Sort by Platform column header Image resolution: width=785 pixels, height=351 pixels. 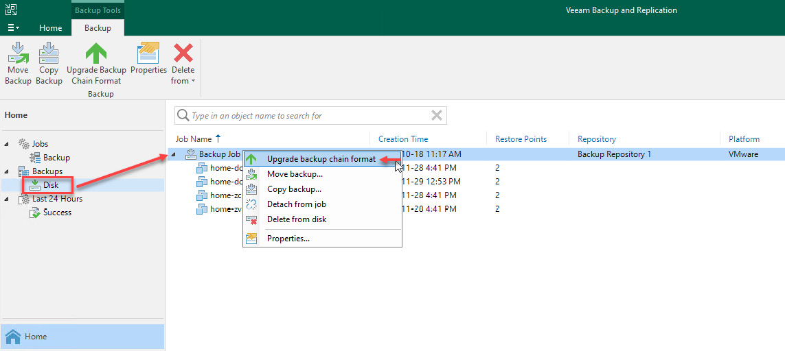click(x=744, y=139)
